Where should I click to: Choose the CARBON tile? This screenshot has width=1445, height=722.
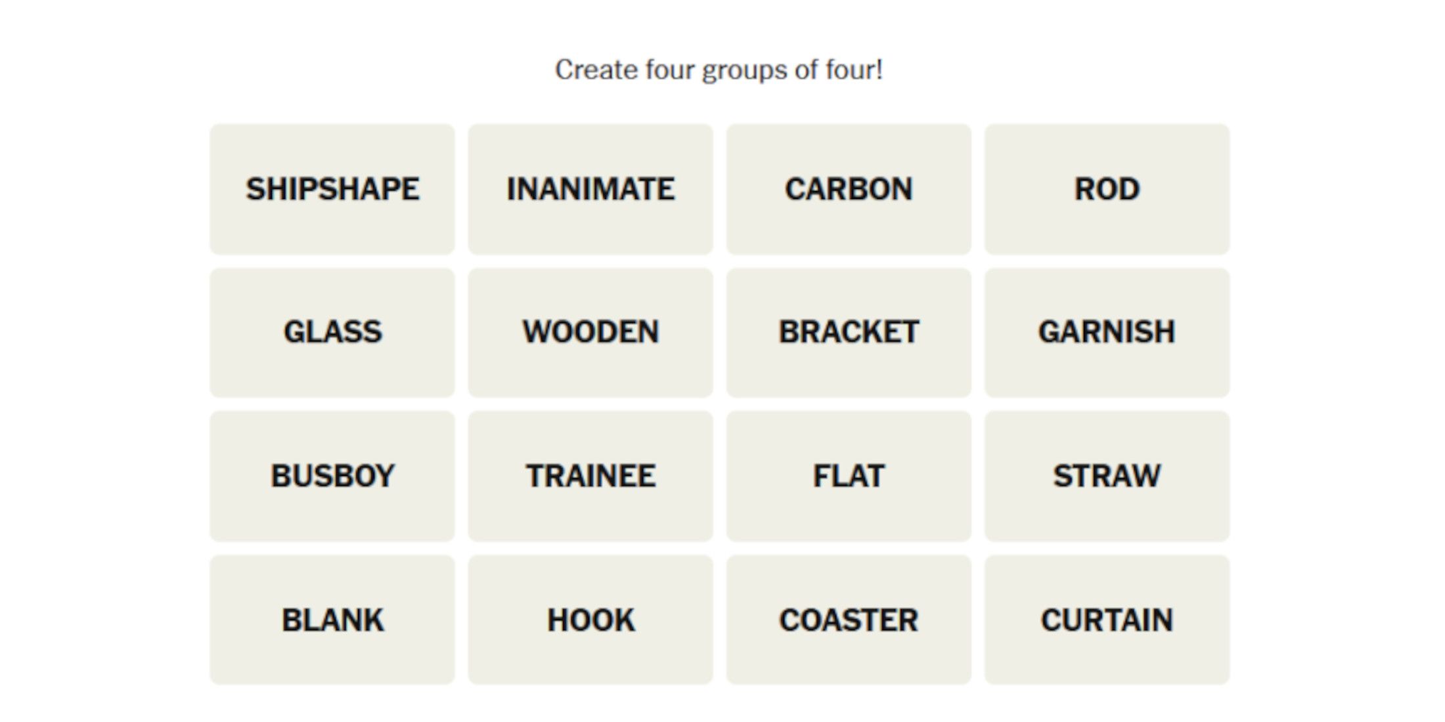(849, 189)
